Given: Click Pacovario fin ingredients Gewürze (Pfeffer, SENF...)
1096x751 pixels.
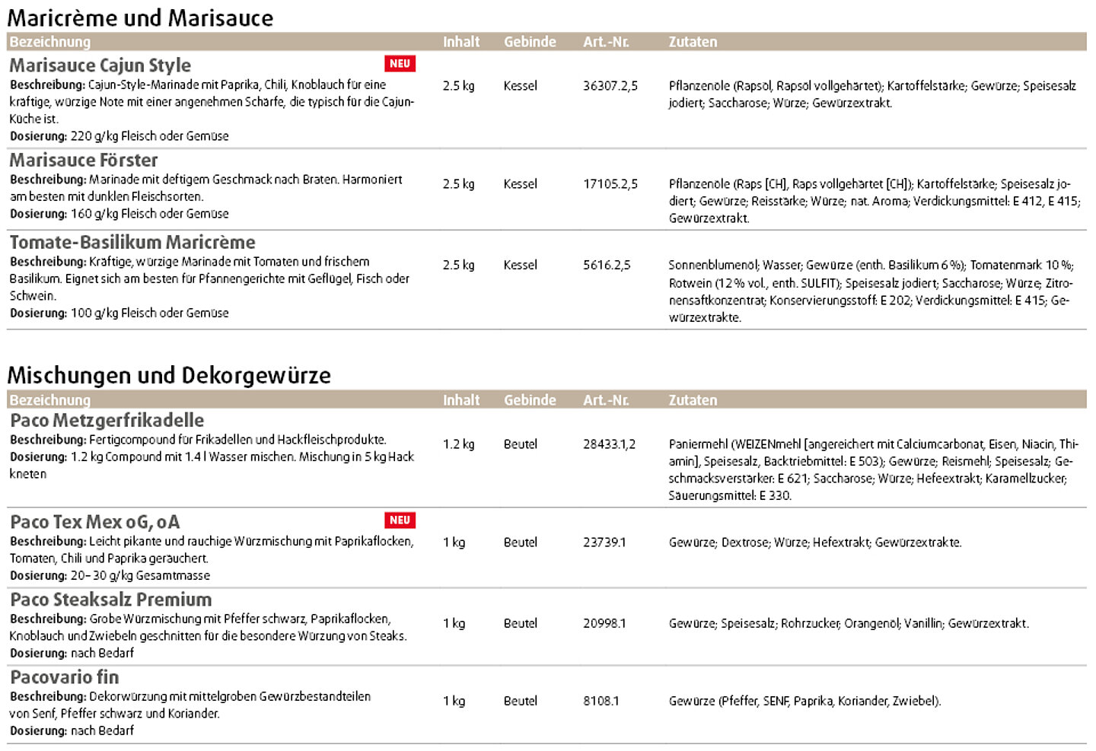Looking at the screenshot, I should [804, 701].
